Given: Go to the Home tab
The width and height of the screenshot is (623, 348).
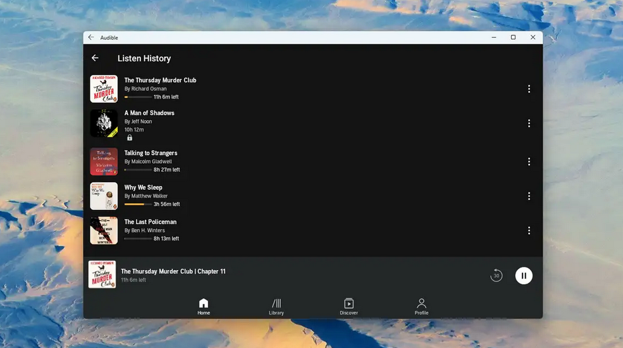Looking at the screenshot, I should (204, 307).
